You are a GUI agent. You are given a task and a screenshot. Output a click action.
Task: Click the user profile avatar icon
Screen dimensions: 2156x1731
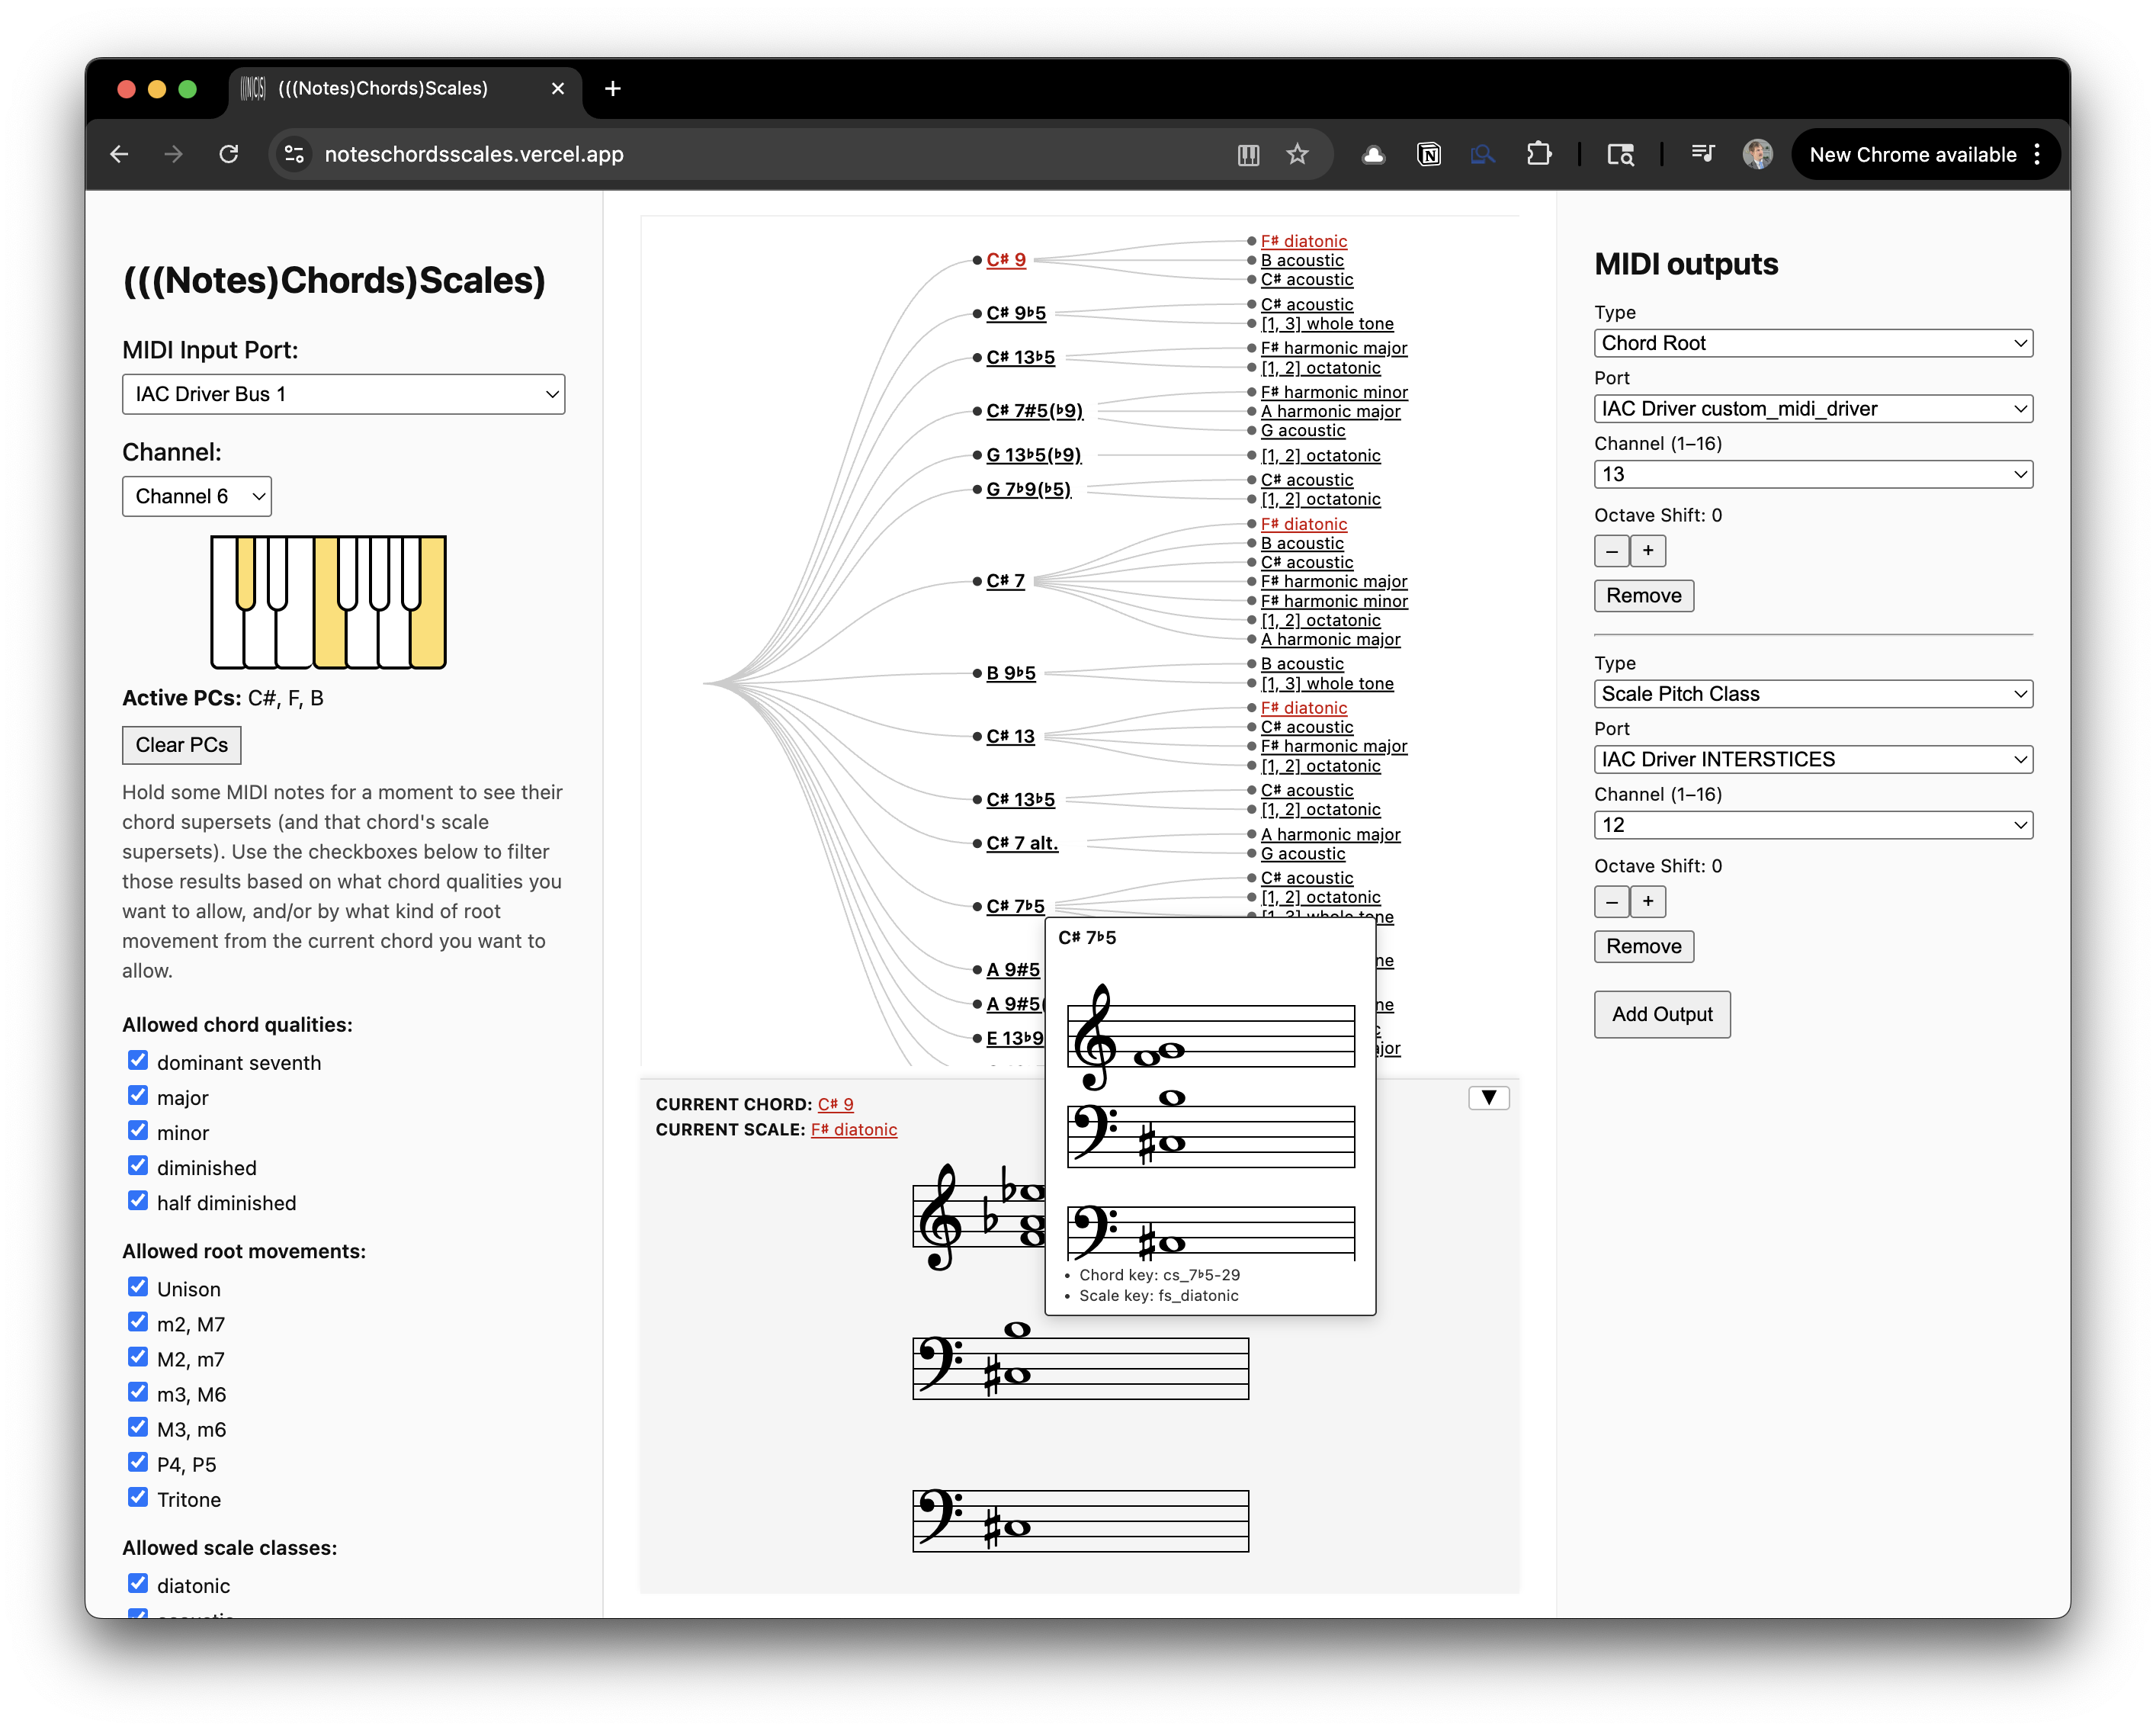click(1757, 154)
